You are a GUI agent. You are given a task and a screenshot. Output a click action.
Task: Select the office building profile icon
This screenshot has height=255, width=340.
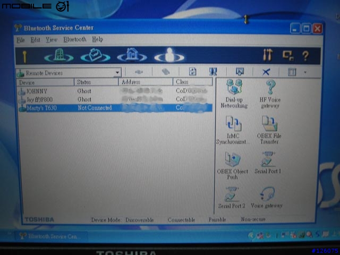click(59, 55)
